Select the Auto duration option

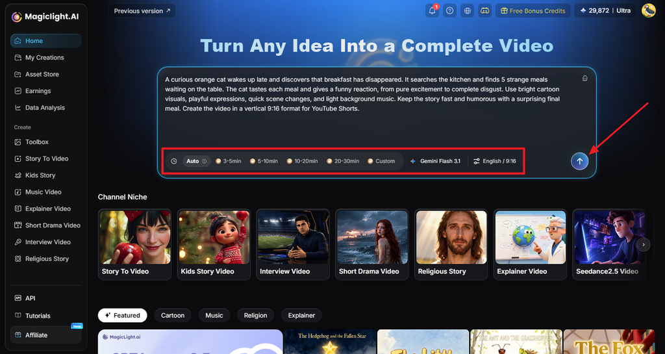point(196,161)
